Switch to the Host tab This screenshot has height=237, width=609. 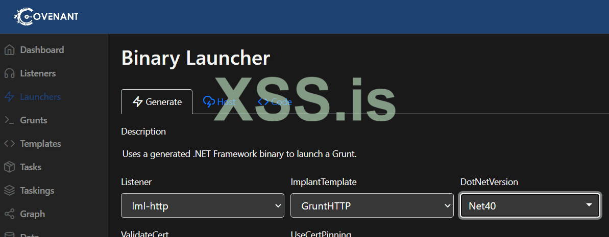pyautogui.click(x=219, y=101)
